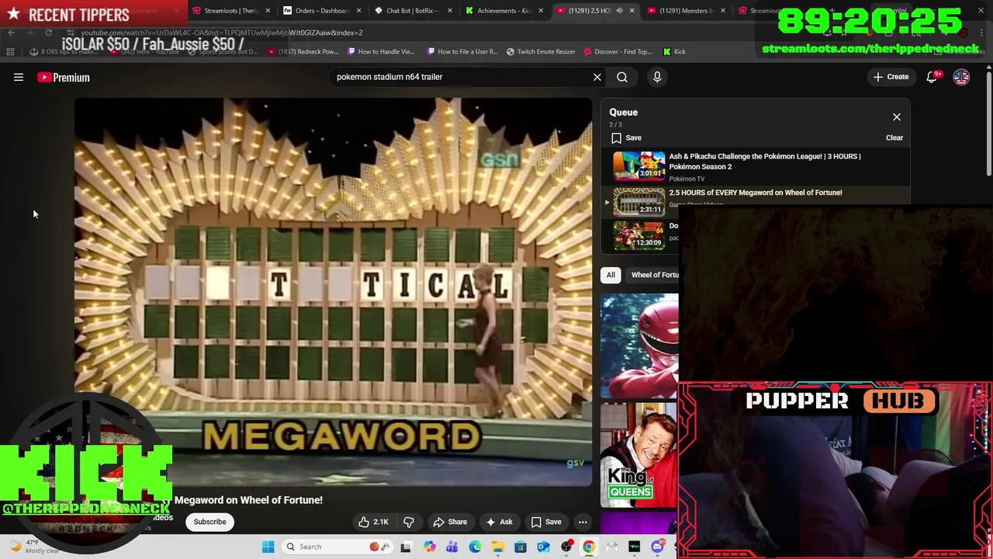Select the Wheel of Fortune filter chip
The image size is (993, 559).
click(x=654, y=275)
